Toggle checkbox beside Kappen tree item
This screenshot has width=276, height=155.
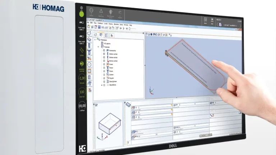coord(104,78)
